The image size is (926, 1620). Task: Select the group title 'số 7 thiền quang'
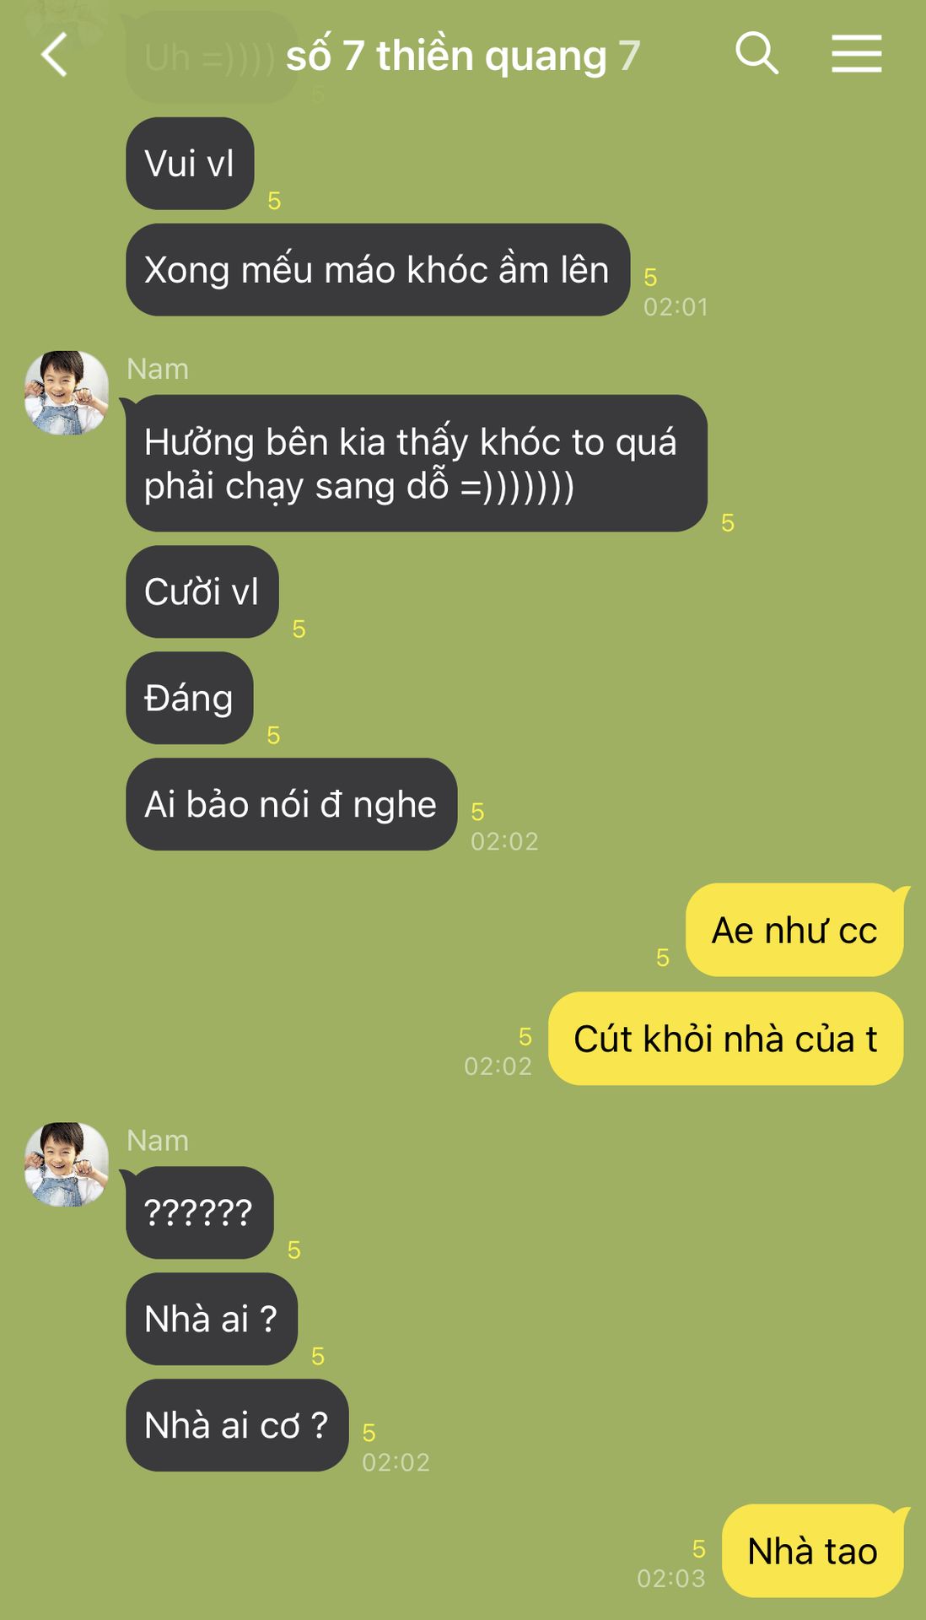point(446,57)
